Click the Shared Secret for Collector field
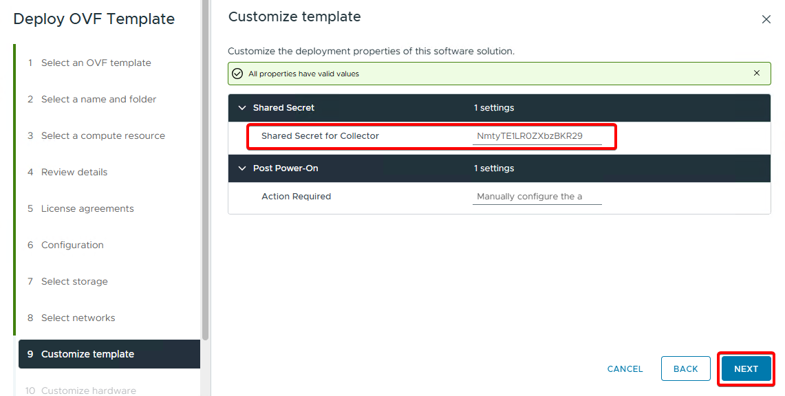785x396 pixels. coord(537,136)
